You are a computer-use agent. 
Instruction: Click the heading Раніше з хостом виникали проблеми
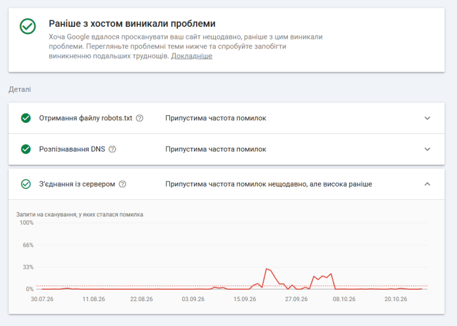132,24
